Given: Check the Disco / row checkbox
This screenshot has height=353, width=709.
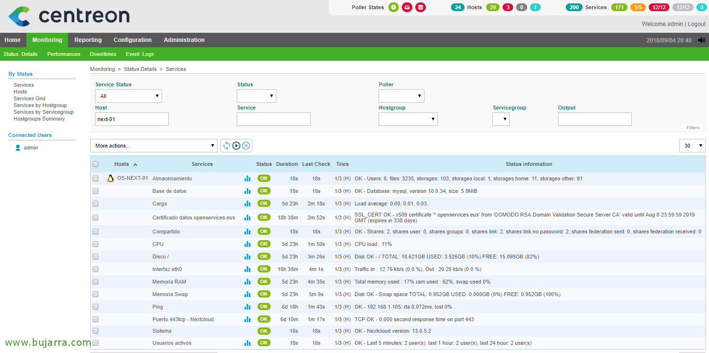Looking at the screenshot, I should [95, 257].
